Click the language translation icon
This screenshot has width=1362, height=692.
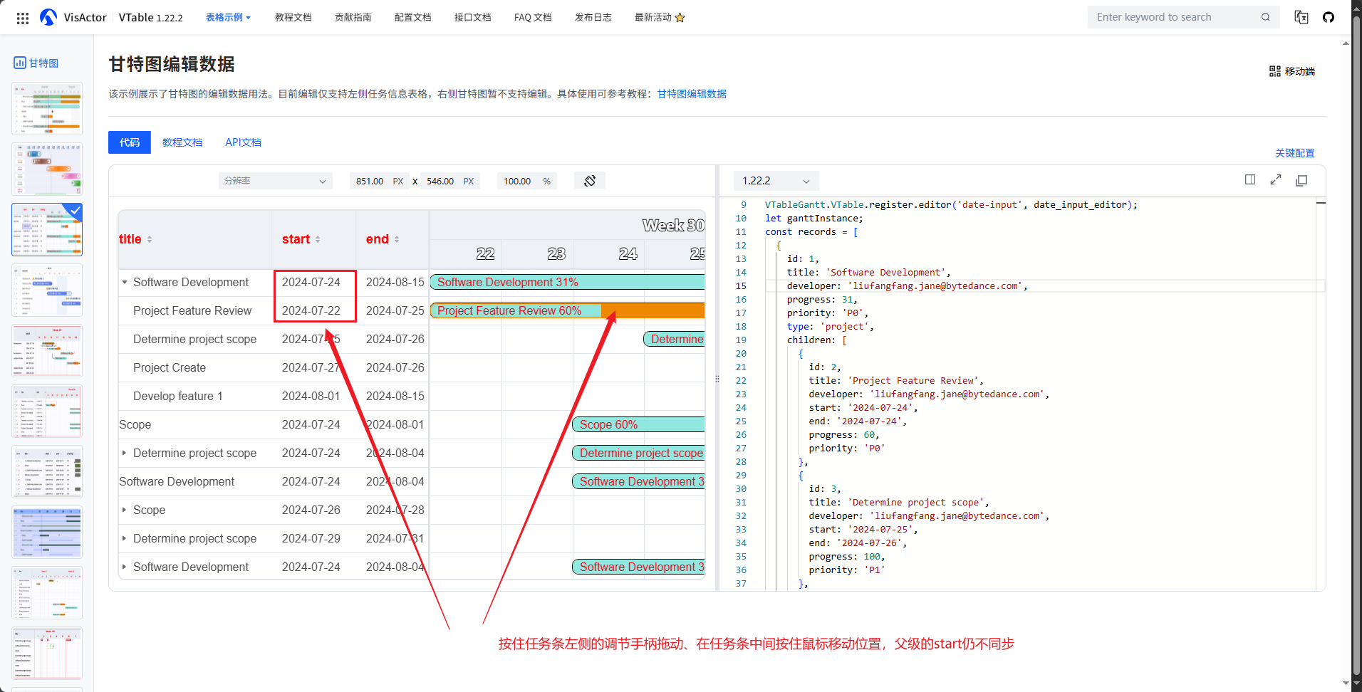pyautogui.click(x=1301, y=17)
